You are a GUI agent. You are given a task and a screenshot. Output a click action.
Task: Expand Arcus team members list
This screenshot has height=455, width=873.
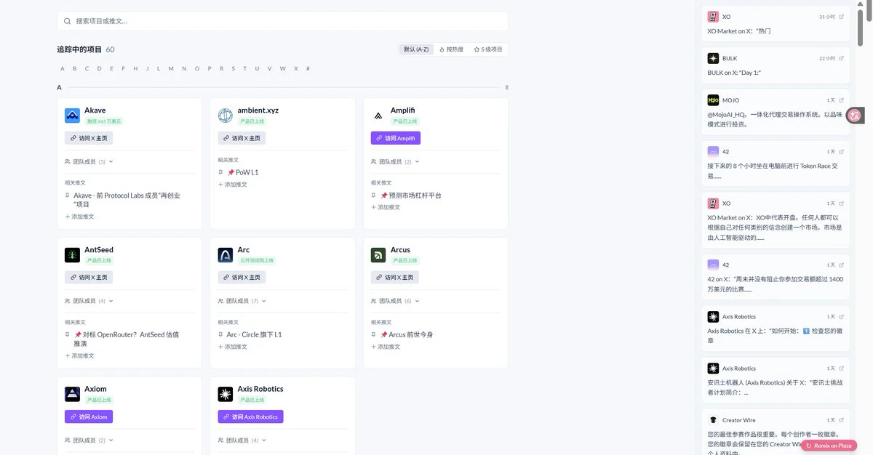click(395, 301)
